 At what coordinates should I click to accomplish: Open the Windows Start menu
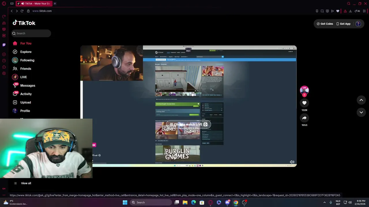125,202
